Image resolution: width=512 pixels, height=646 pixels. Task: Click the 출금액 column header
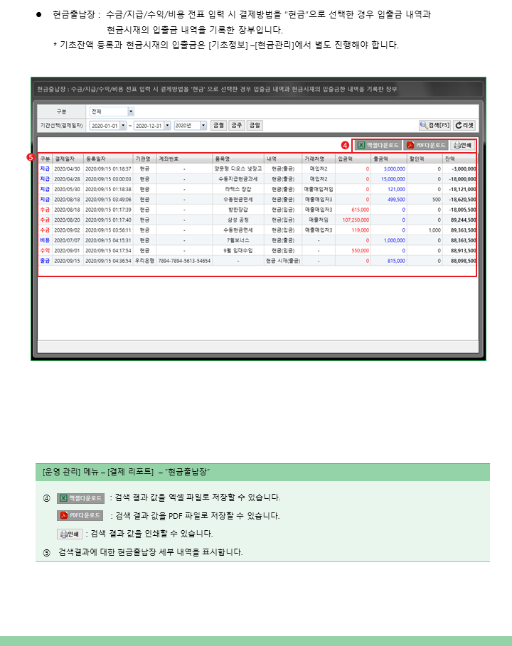click(x=389, y=158)
